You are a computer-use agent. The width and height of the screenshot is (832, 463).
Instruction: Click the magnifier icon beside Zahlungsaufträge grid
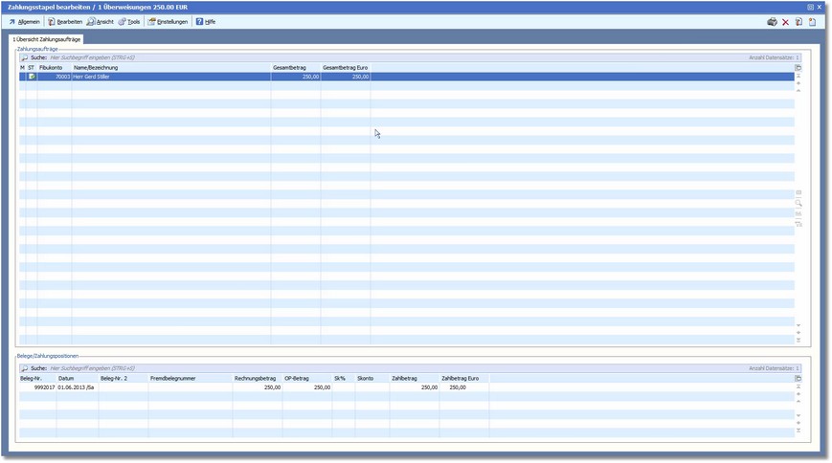coord(798,203)
